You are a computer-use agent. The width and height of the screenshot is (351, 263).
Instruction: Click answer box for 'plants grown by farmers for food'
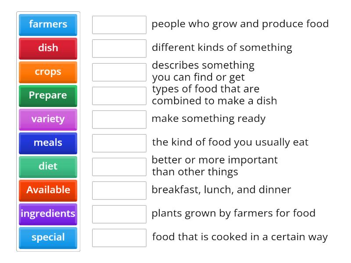(119, 214)
